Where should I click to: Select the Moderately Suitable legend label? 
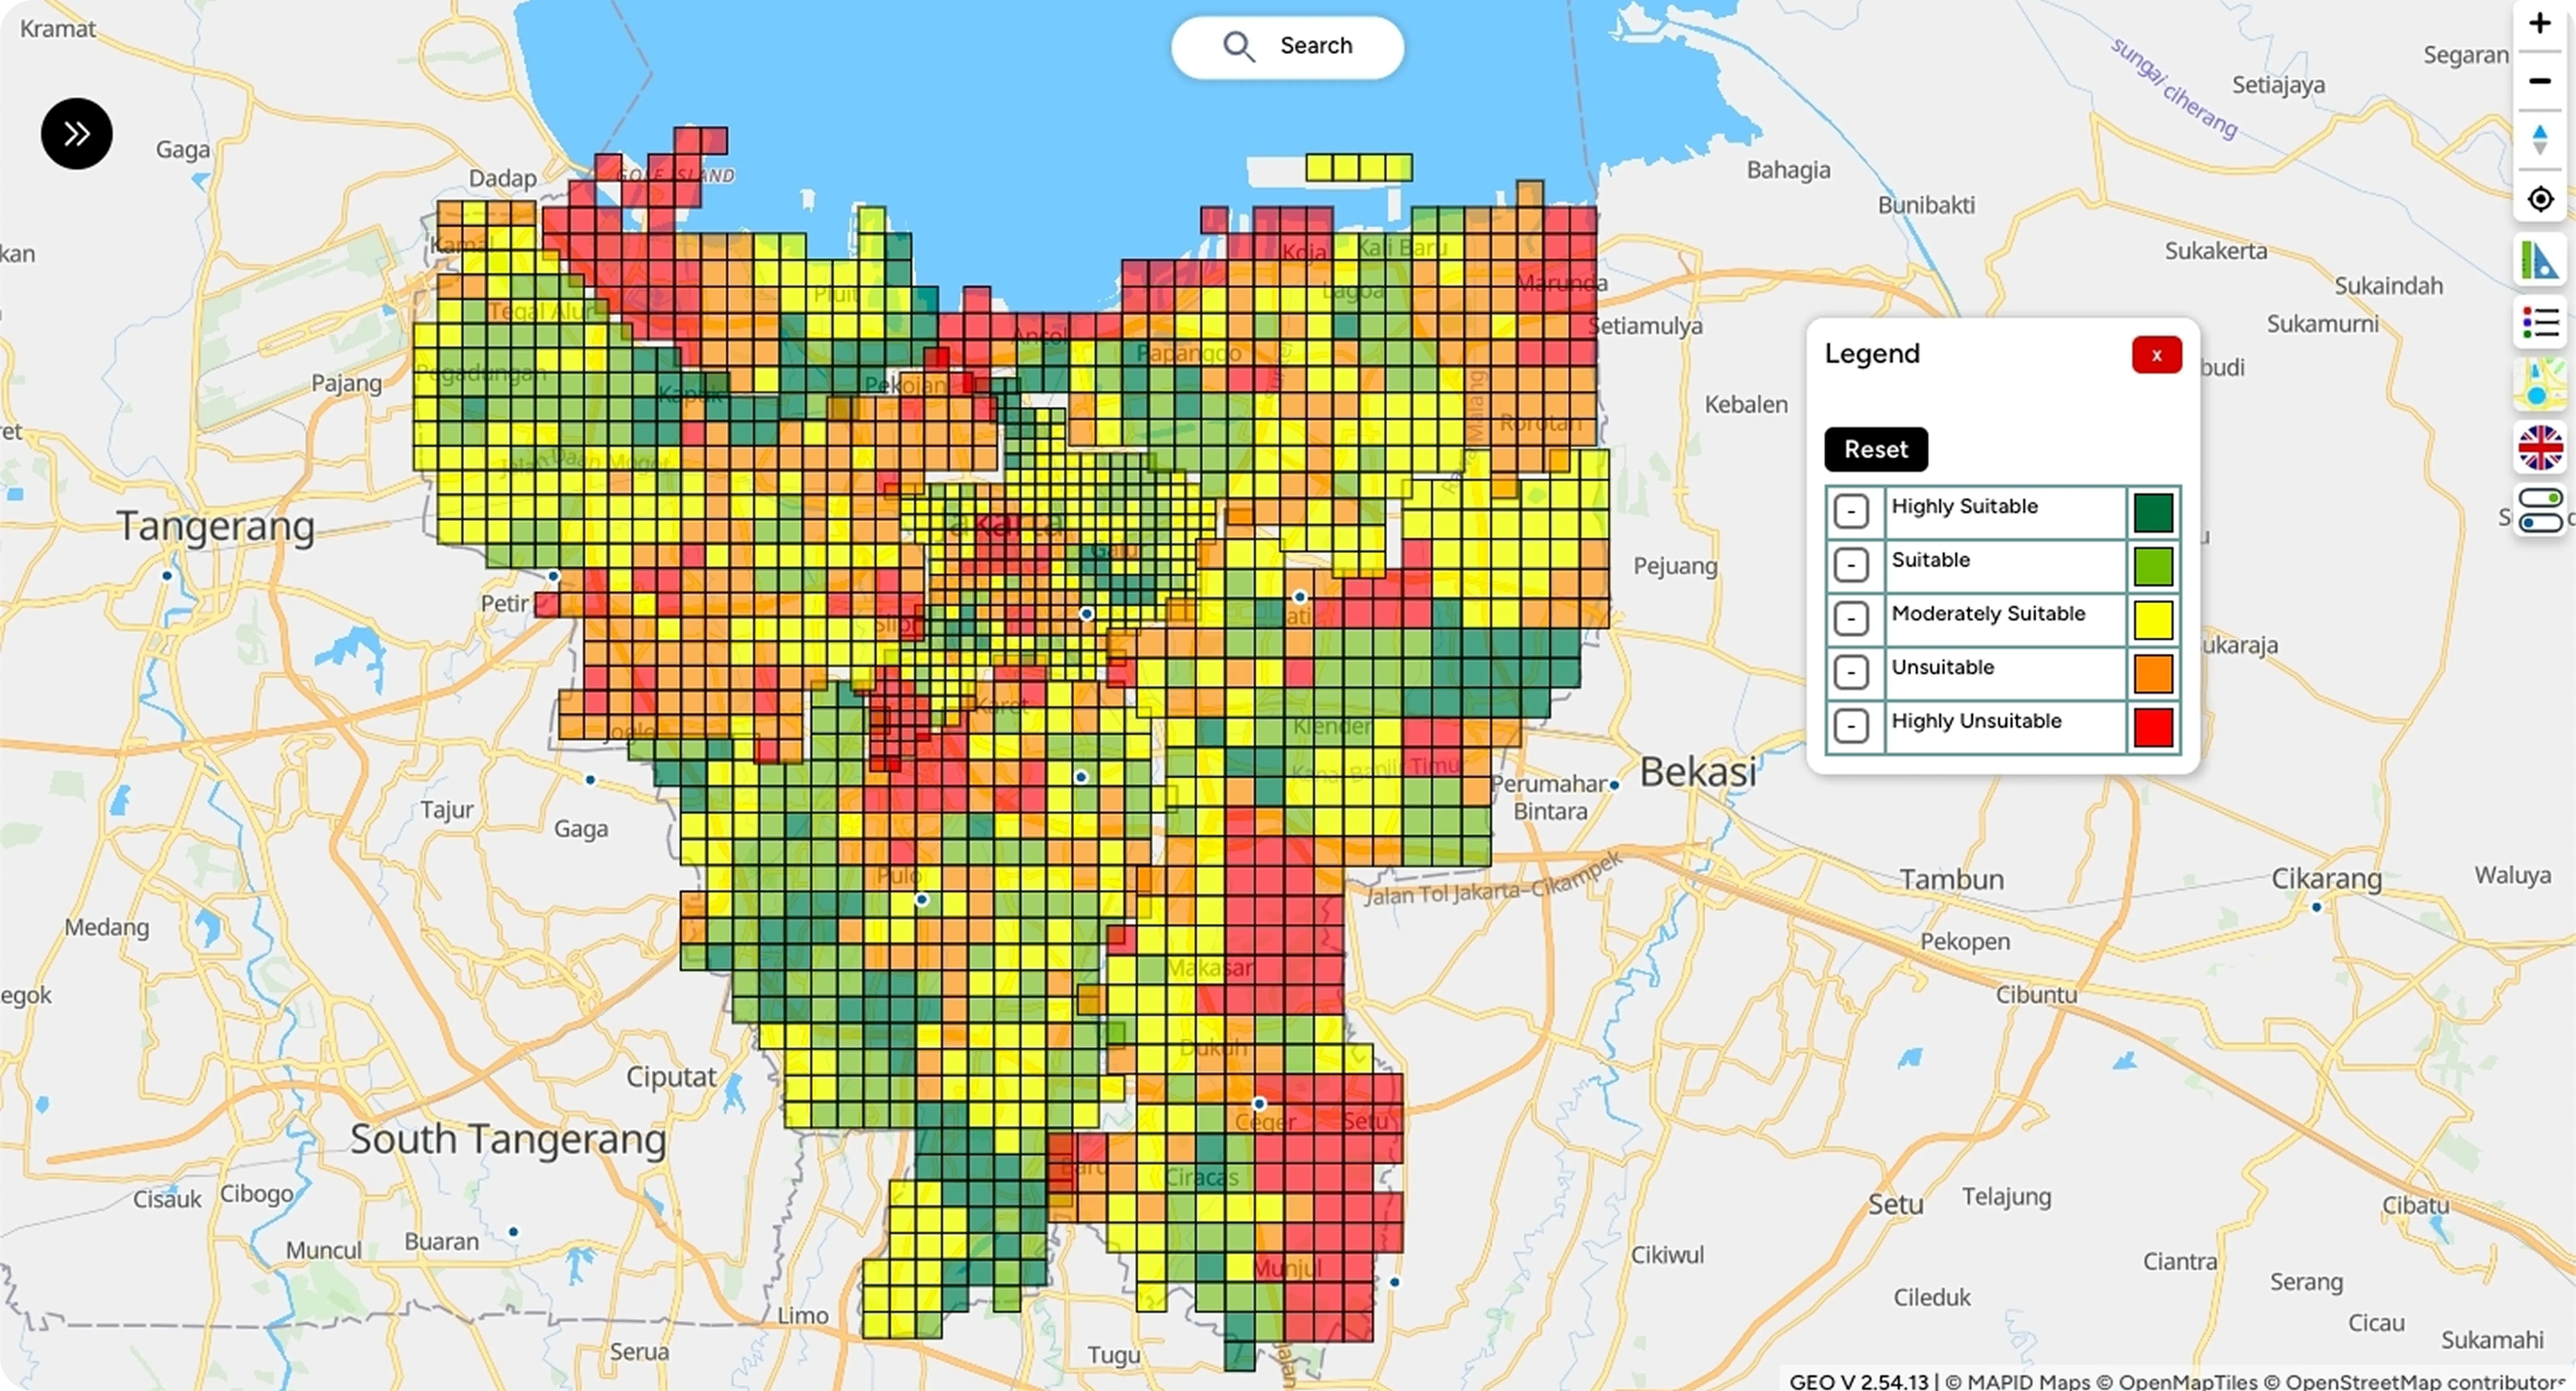pyautogui.click(x=1988, y=613)
